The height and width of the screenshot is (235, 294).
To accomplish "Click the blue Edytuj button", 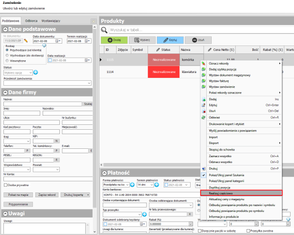I will pos(170,40).
